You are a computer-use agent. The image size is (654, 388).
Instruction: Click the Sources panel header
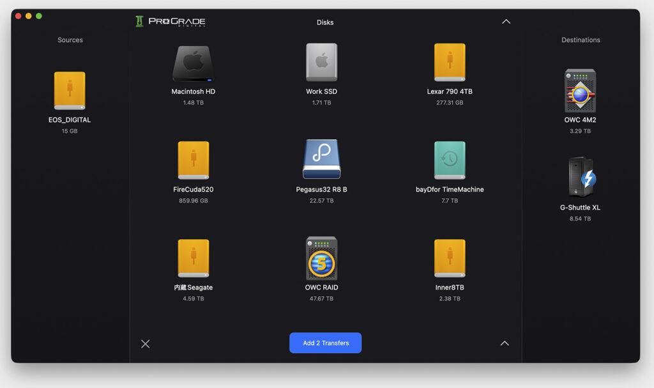[70, 40]
